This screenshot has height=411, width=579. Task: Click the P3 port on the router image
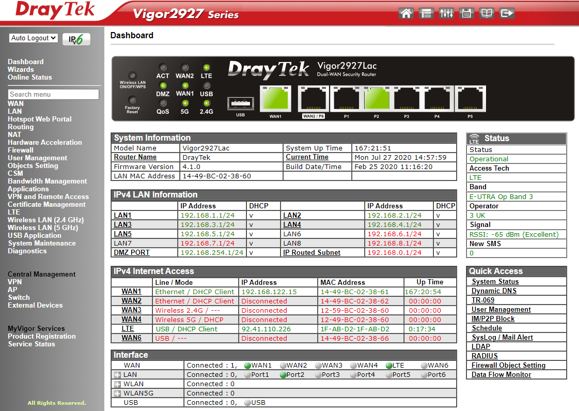click(x=406, y=99)
